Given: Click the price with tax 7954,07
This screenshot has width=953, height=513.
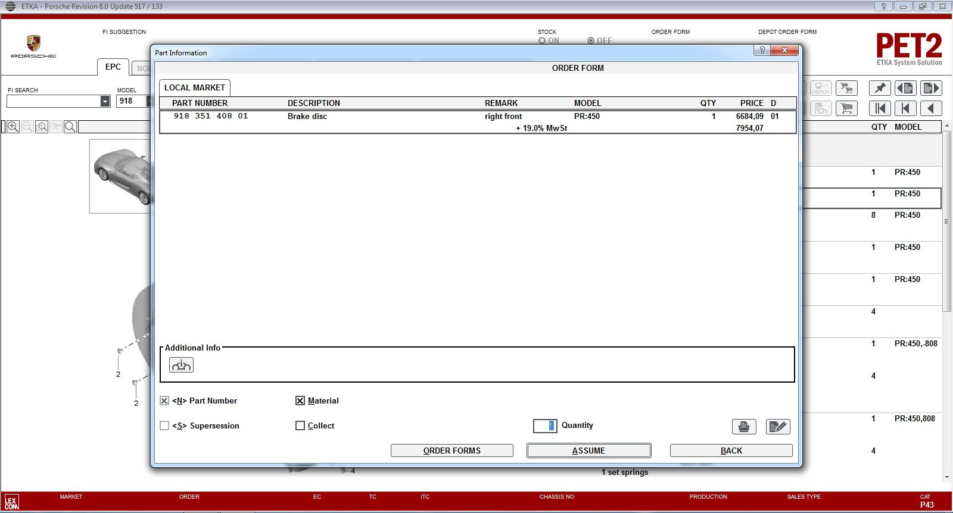Looking at the screenshot, I should (749, 128).
